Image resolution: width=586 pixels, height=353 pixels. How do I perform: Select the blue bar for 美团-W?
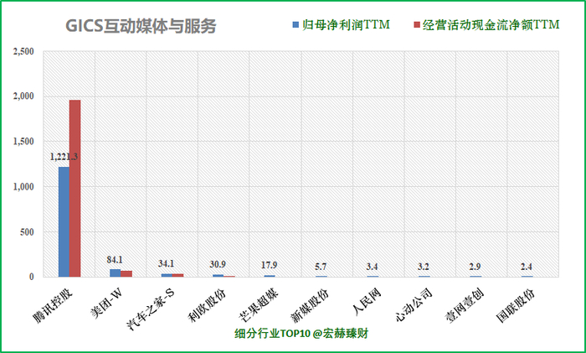click(x=116, y=273)
